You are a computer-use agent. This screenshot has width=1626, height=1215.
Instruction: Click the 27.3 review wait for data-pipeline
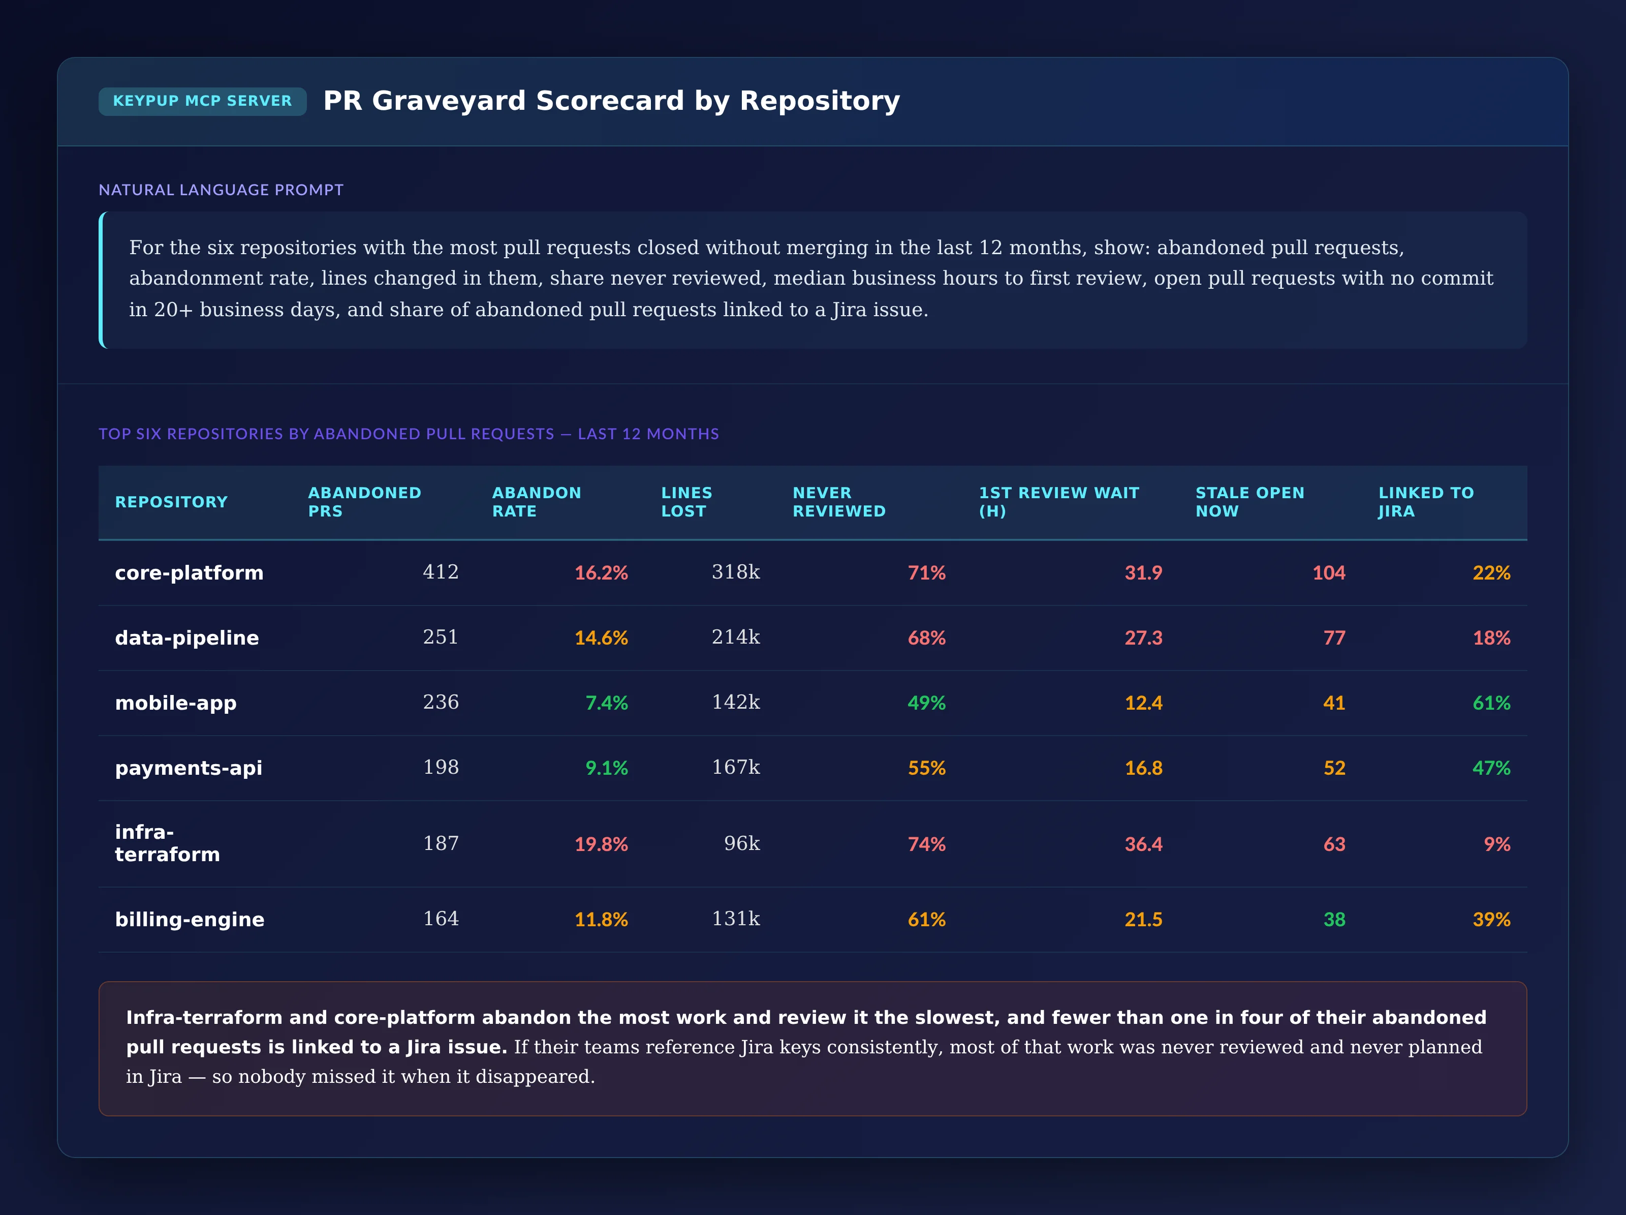click(1144, 637)
